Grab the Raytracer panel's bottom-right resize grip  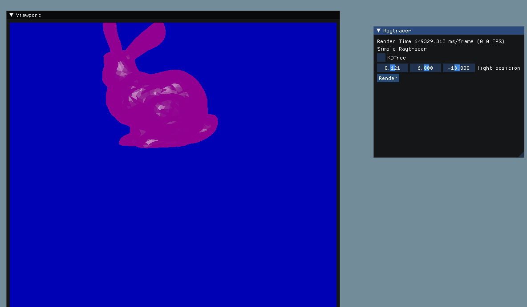521,154
